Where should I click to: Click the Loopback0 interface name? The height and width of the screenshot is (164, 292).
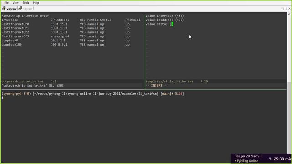(10, 41)
